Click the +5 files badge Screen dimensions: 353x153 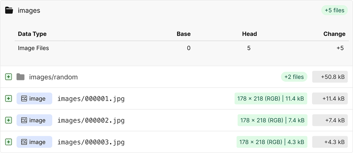[x=334, y=10]
